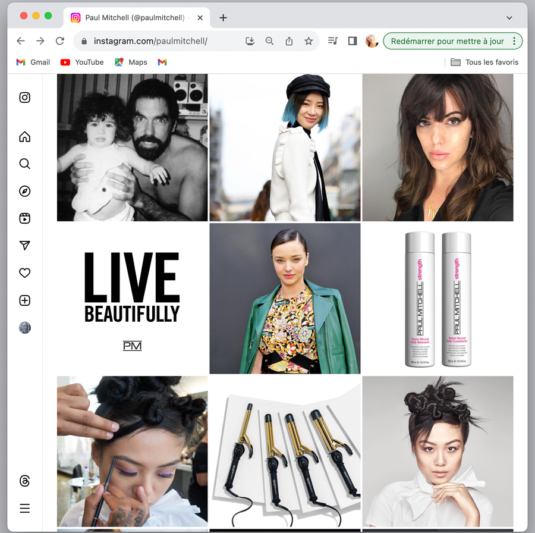Image resolution: width=535 pixels, height=533 pixels.
Task: Bookmark this page with the star icon
Action: (x=309, y=41)
